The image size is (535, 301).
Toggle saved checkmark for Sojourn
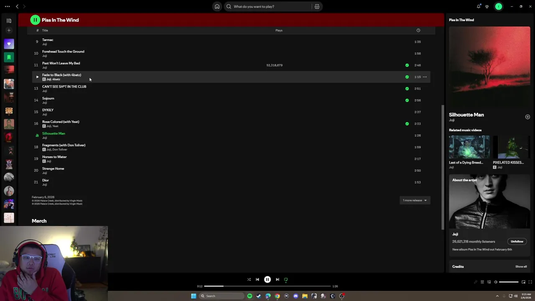tap(407, 100)
